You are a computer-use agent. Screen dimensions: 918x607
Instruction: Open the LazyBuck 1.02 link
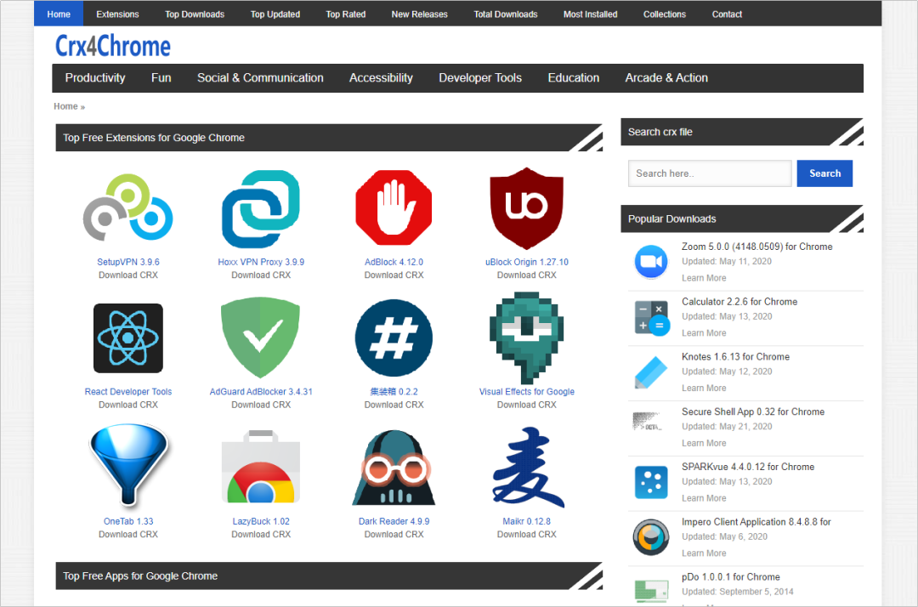coord(261,521)
